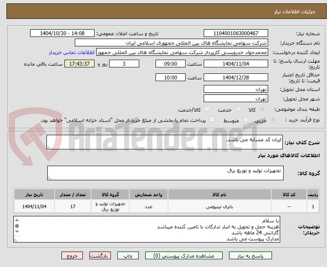Click the جزئیات اطلاعات نیاز page header
The image size is (327, 267).
166,12
